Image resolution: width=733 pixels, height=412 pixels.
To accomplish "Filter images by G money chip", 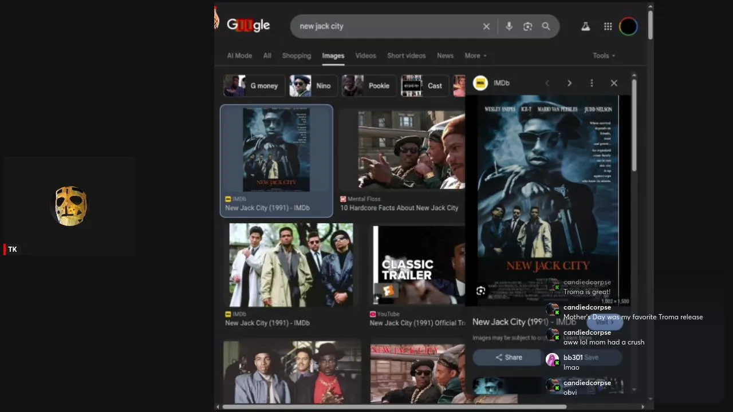I will [x=254, y=86].
